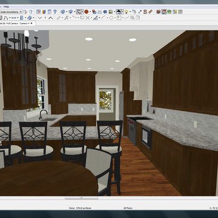
Task: Select the eyedropper tool
Action: click(140, 12)
